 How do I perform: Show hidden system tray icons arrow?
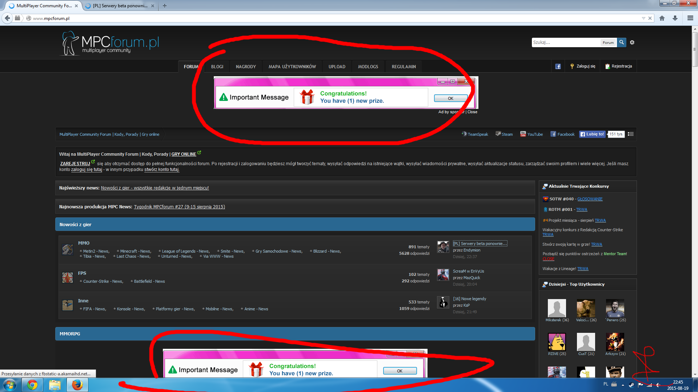pyautogui.click(x=623, y=385)
